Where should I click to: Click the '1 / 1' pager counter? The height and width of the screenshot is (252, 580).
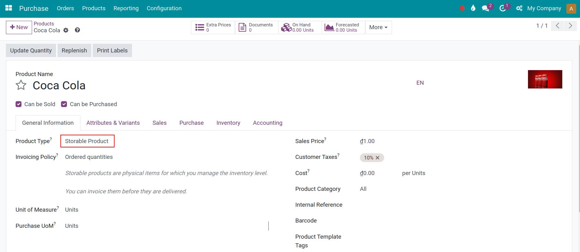click(542, 26)
